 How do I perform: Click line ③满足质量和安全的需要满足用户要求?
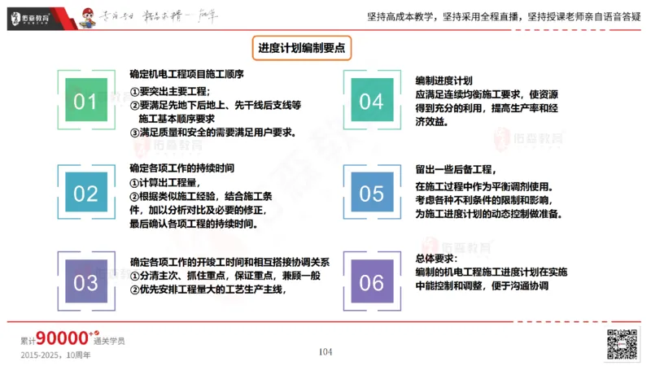coord(212,133)
